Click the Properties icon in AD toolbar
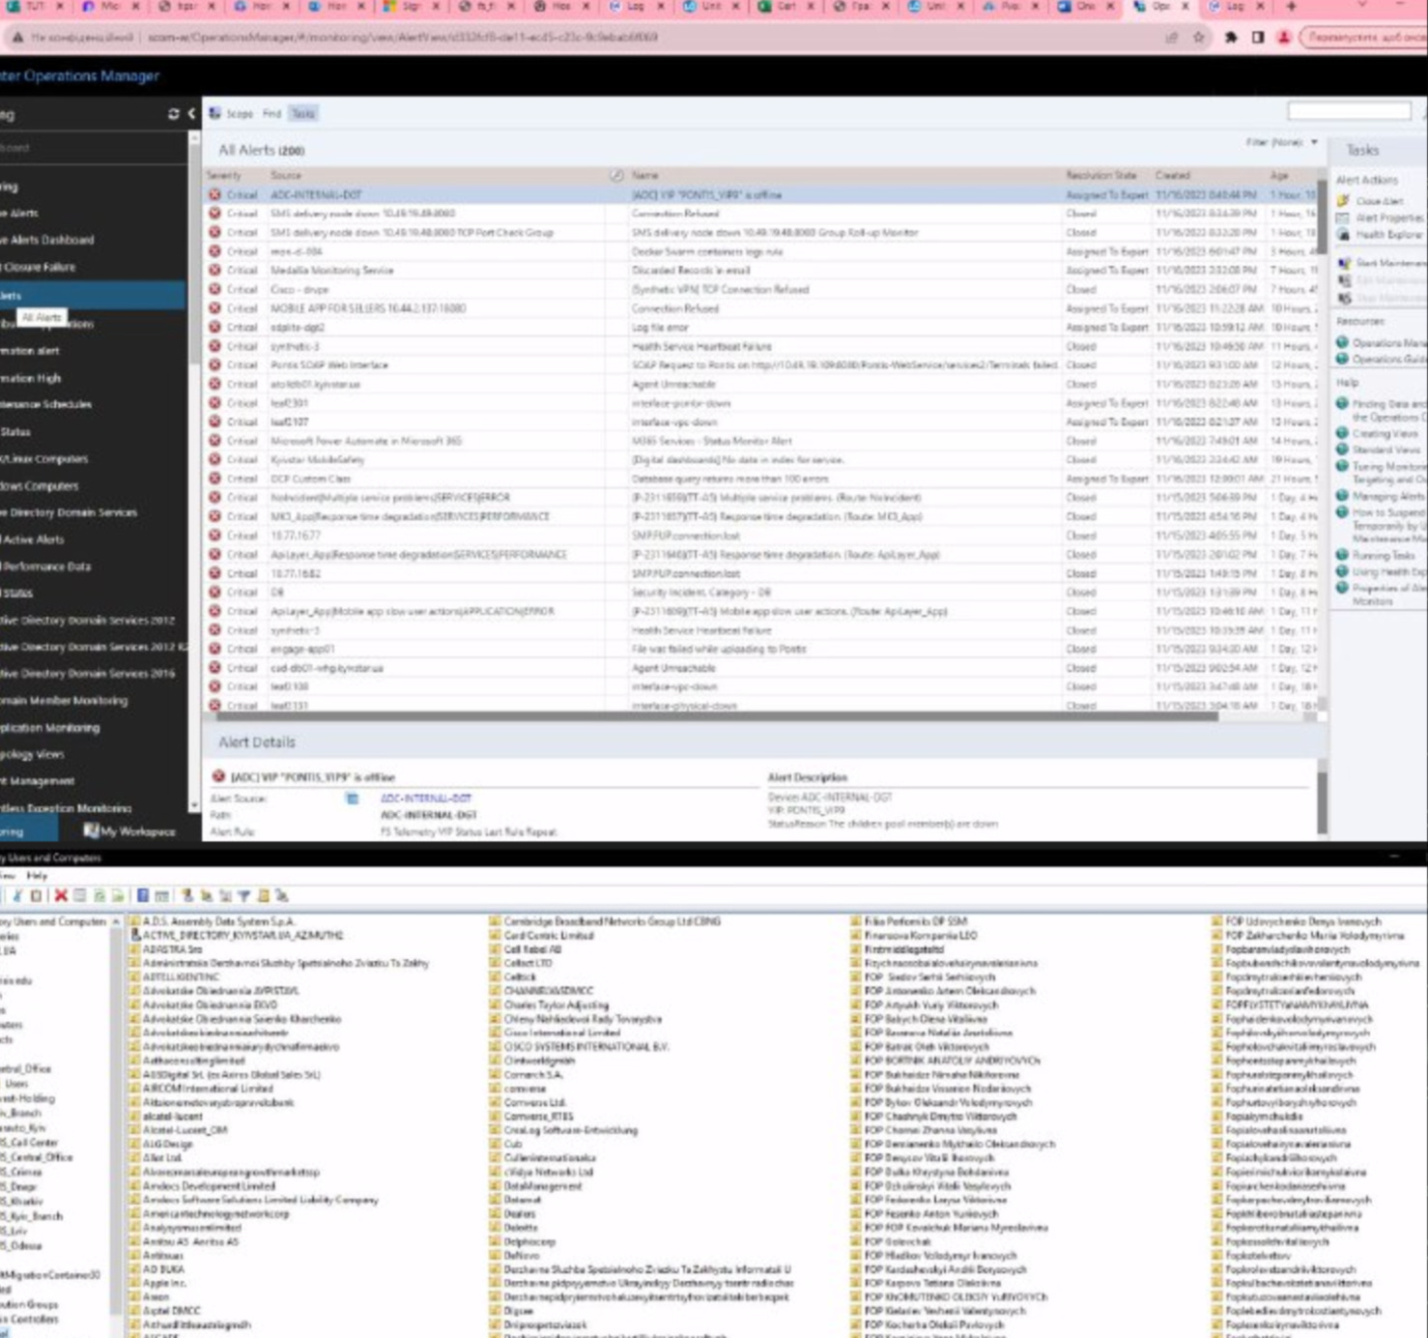This screenshot has width=1428, height=1338. pos(80,896)
